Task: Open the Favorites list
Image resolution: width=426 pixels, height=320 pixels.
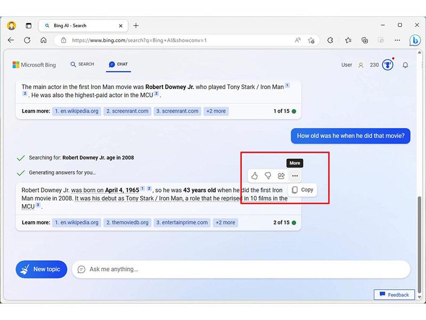Action: point(348,41)
